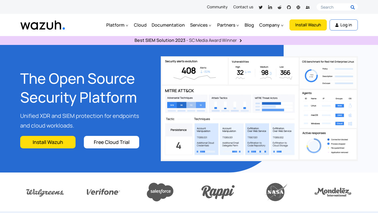Open the Contact us link
378x213 pixels.
243,7
